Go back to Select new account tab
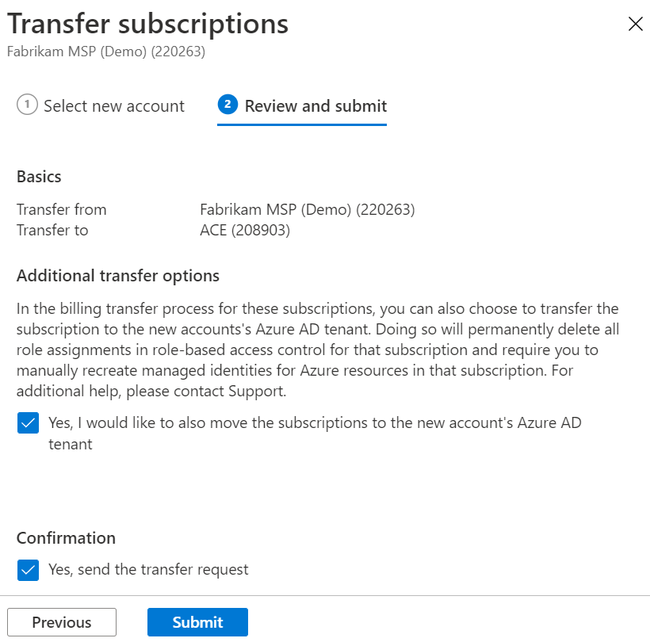650x642 pixels. click(101, 106)
